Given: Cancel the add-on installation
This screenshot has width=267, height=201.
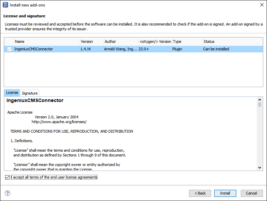Looking at the screenshot, I should [x=252, y=193].
